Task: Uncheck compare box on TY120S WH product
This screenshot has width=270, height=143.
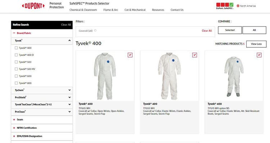Action: click(x=130, y=55)
